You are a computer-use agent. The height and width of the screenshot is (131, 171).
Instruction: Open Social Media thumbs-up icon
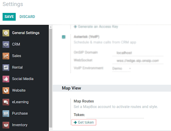point(6,79)
